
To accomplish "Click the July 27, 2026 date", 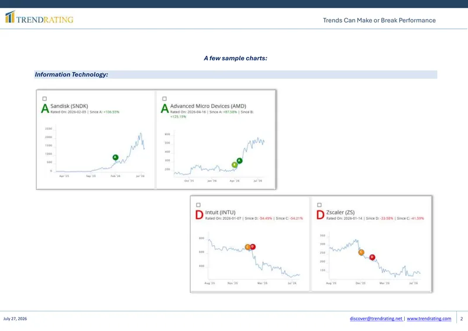I will coord(15,319).
